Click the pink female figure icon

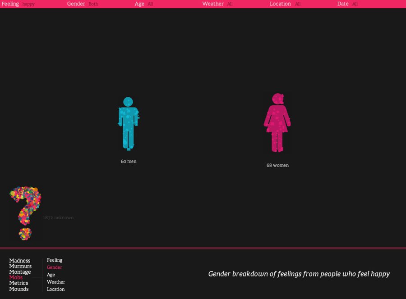pyautogui.click(x=277, y=122)
